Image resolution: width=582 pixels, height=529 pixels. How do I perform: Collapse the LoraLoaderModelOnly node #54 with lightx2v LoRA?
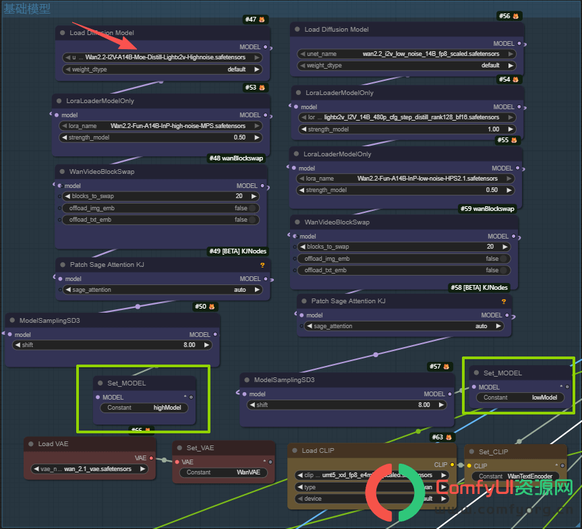click(x=299, y=93)
